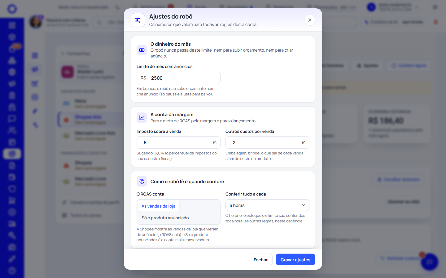Screen dimensions: 446x278
Task: Close the Ajustes do robô dialog
Action: 310,20
